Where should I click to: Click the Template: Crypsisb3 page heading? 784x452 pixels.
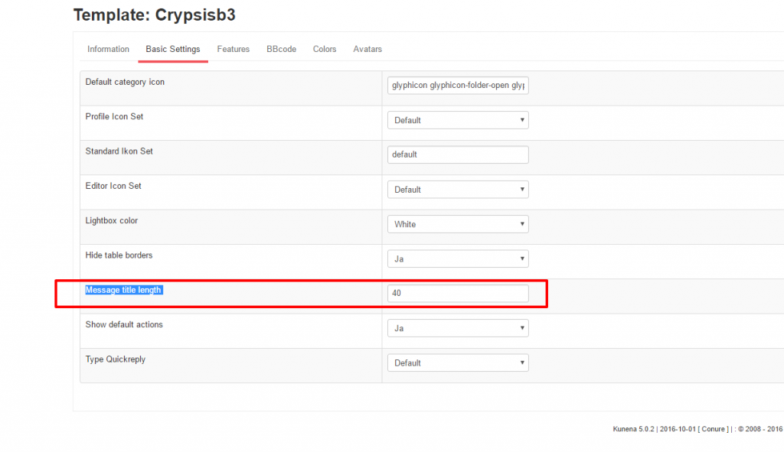tap(154, 15)
